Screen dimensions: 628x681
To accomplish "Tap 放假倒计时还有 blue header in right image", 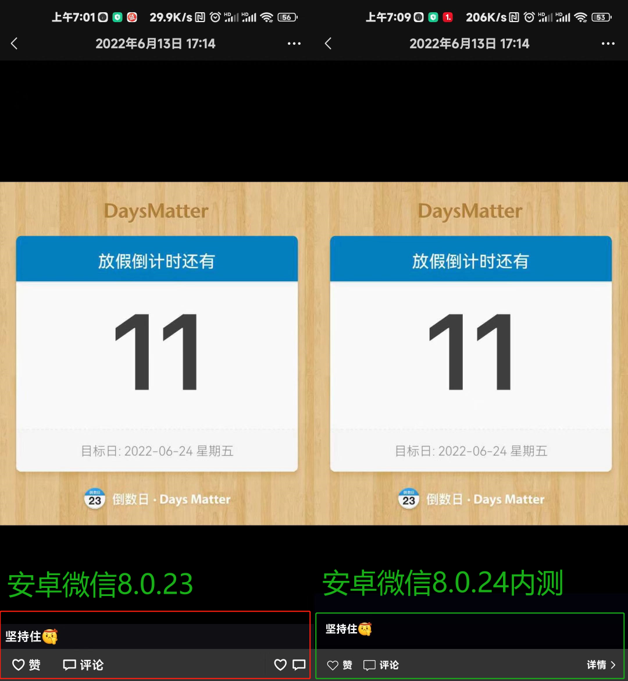I will 471,259.
